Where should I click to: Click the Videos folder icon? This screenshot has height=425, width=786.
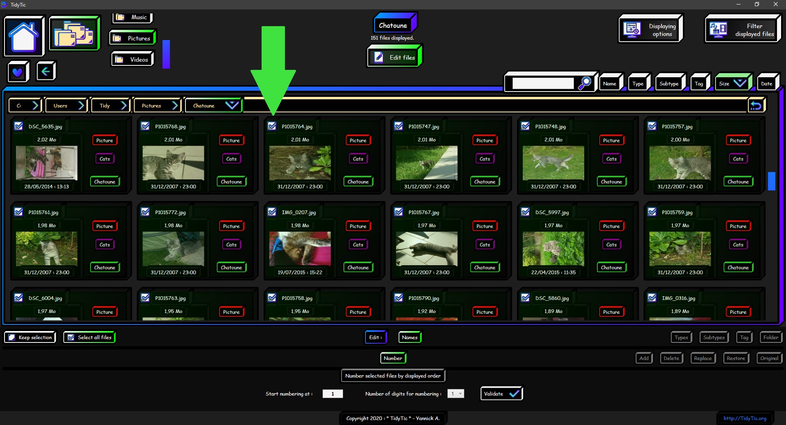[119, 59]
